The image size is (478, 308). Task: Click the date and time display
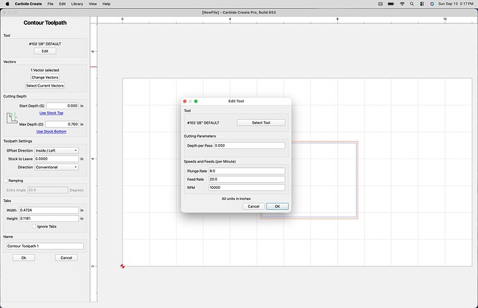coord(456,4)
